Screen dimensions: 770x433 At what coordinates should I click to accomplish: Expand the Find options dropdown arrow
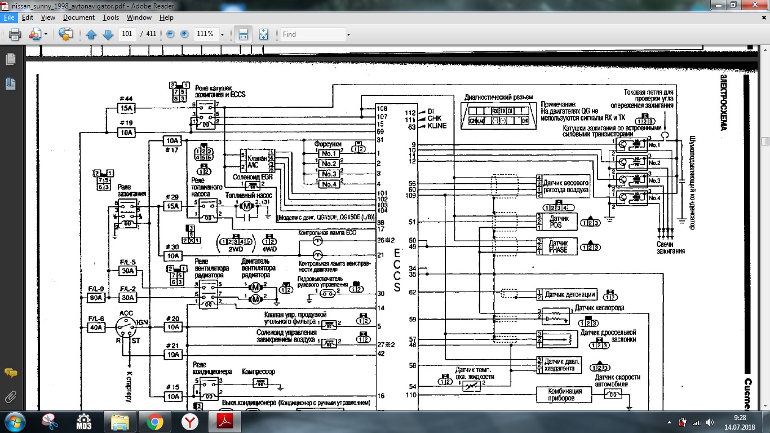click(348, 34)
